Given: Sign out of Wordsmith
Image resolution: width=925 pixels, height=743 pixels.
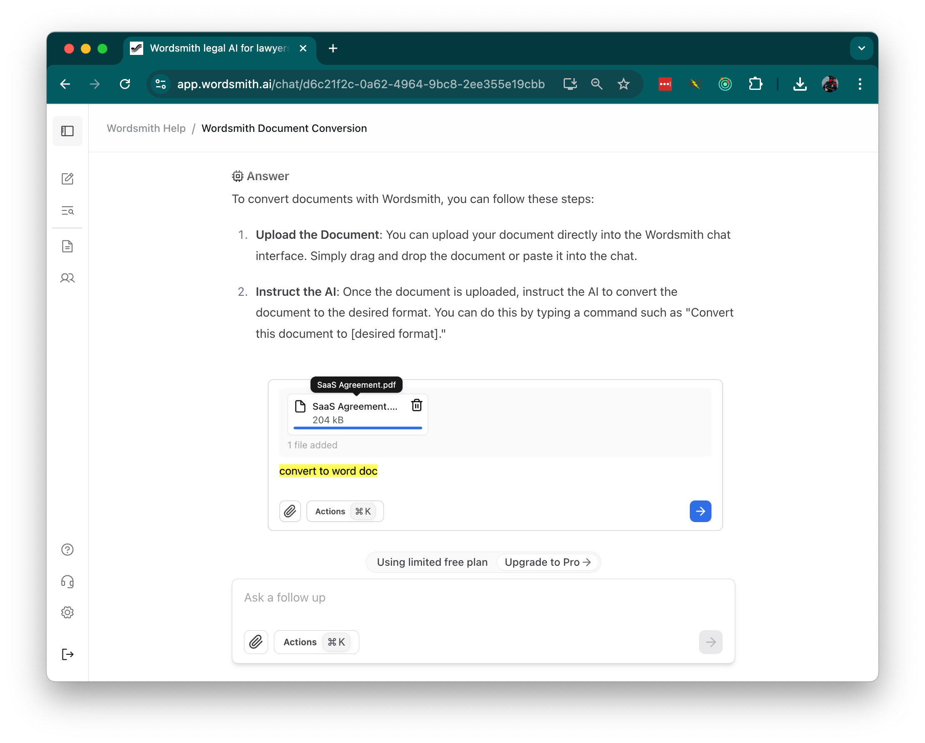Looking at the screenshot, I should pyautogui.click(x=67, y=654).
